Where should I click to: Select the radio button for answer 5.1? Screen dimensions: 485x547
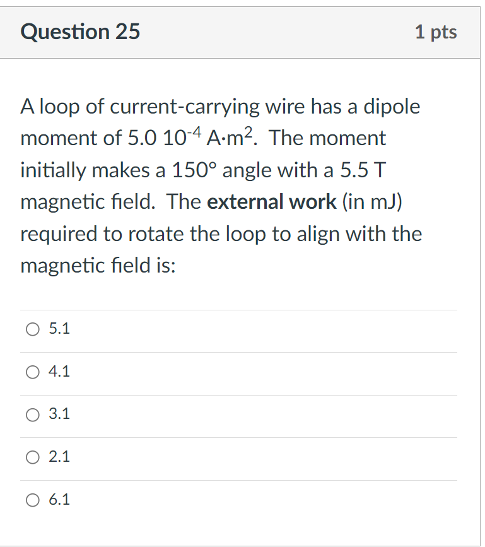tap(32, 329)
